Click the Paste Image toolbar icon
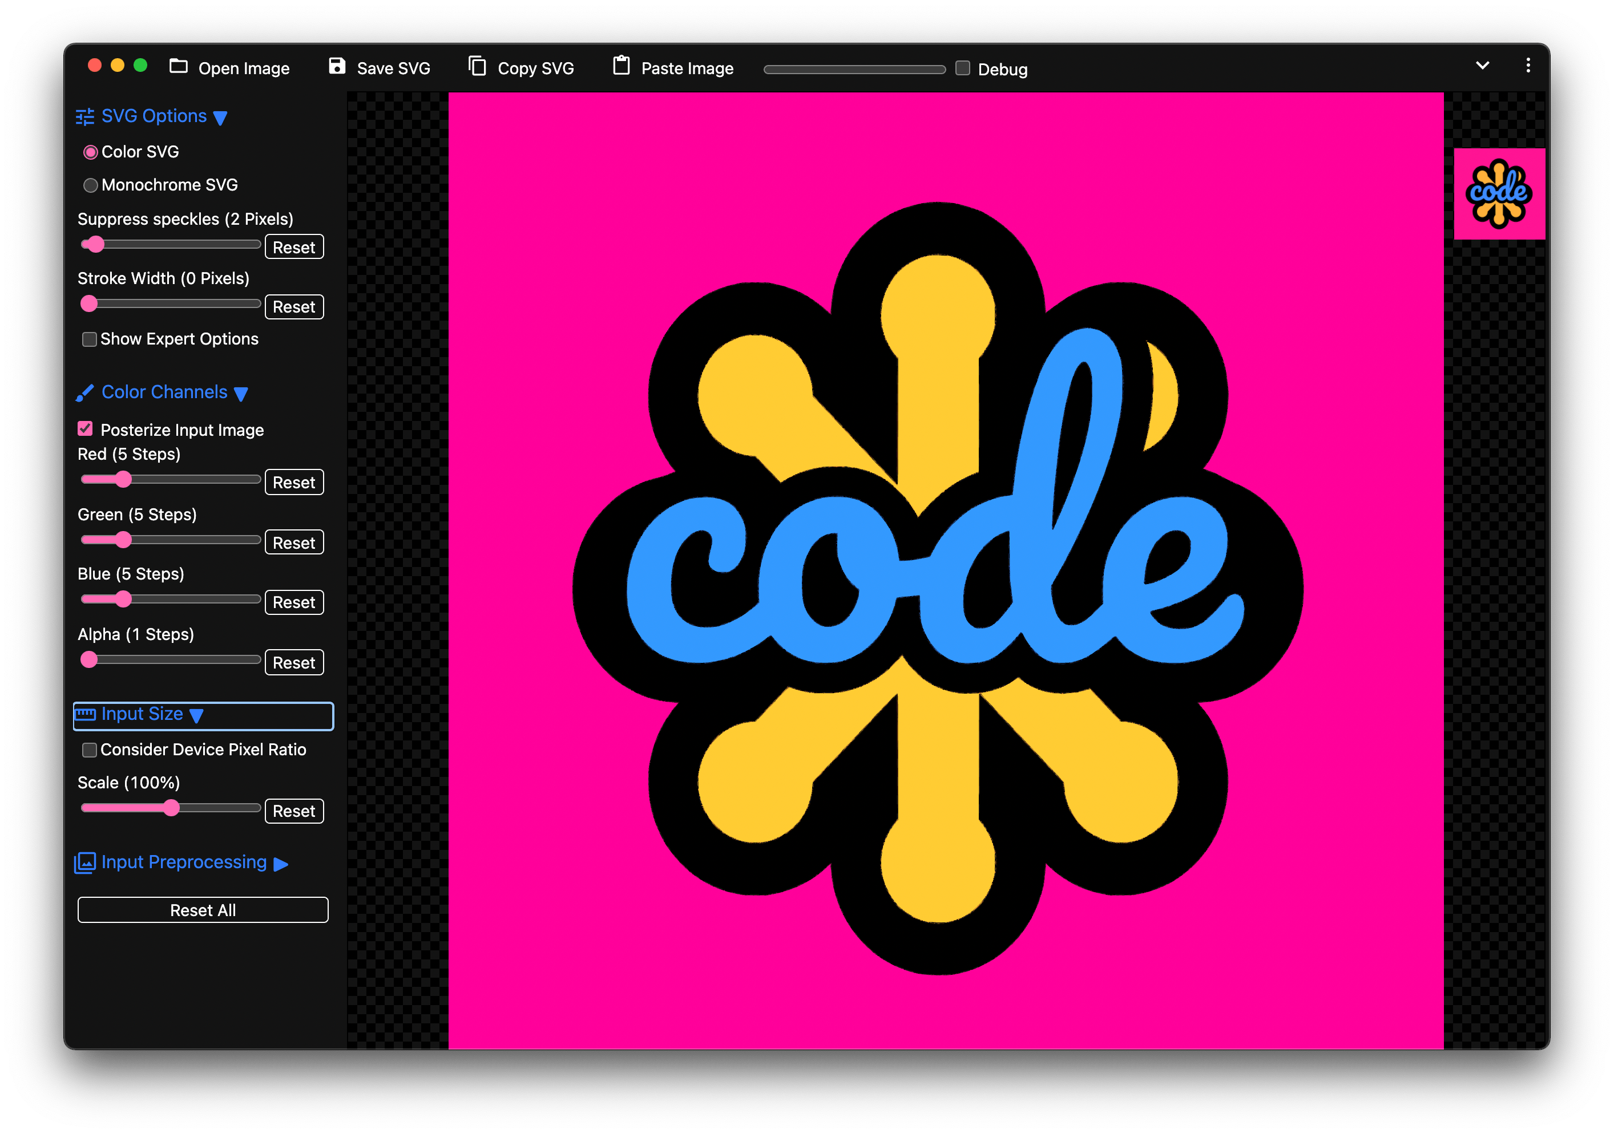 point(620,66)
